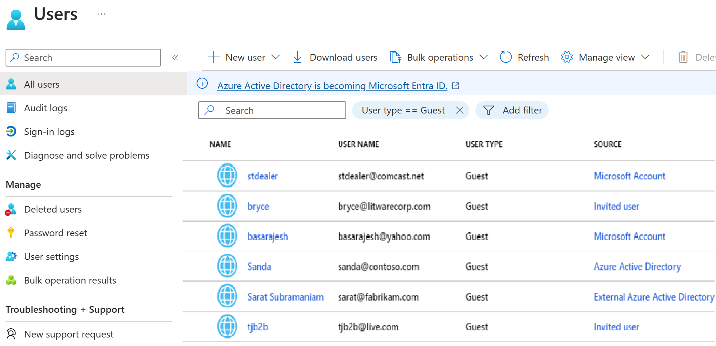Click the Sign-in logs arrow icon
Image resolution: width=716 pixels, height=346 pixels.
tap(11, 131)
